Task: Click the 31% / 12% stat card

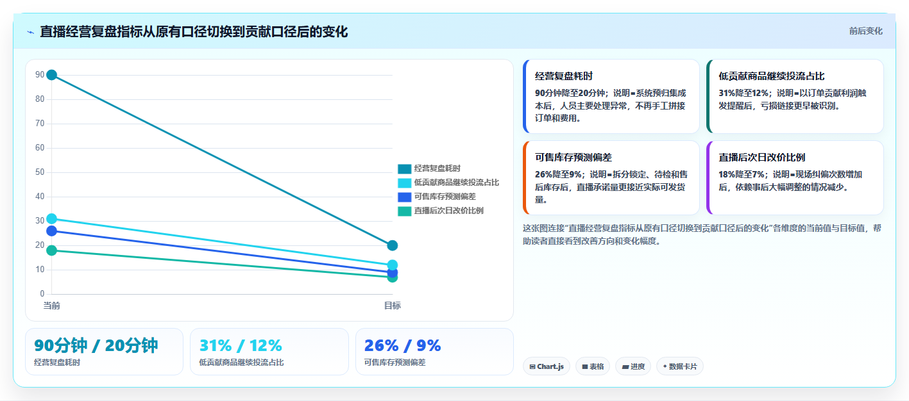Action: tap(269, 352)
